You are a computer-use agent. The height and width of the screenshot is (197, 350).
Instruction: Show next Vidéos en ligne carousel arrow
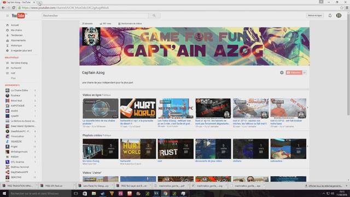point(307,107)
